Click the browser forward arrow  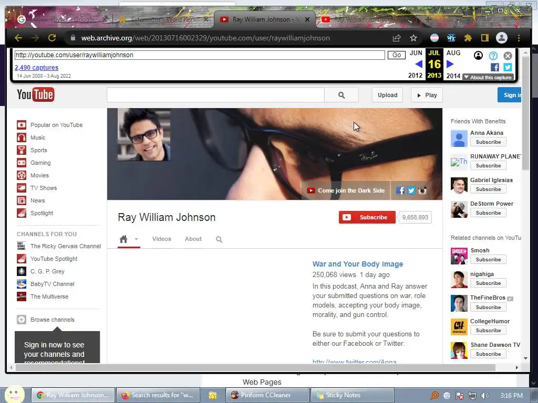[35, 38]
